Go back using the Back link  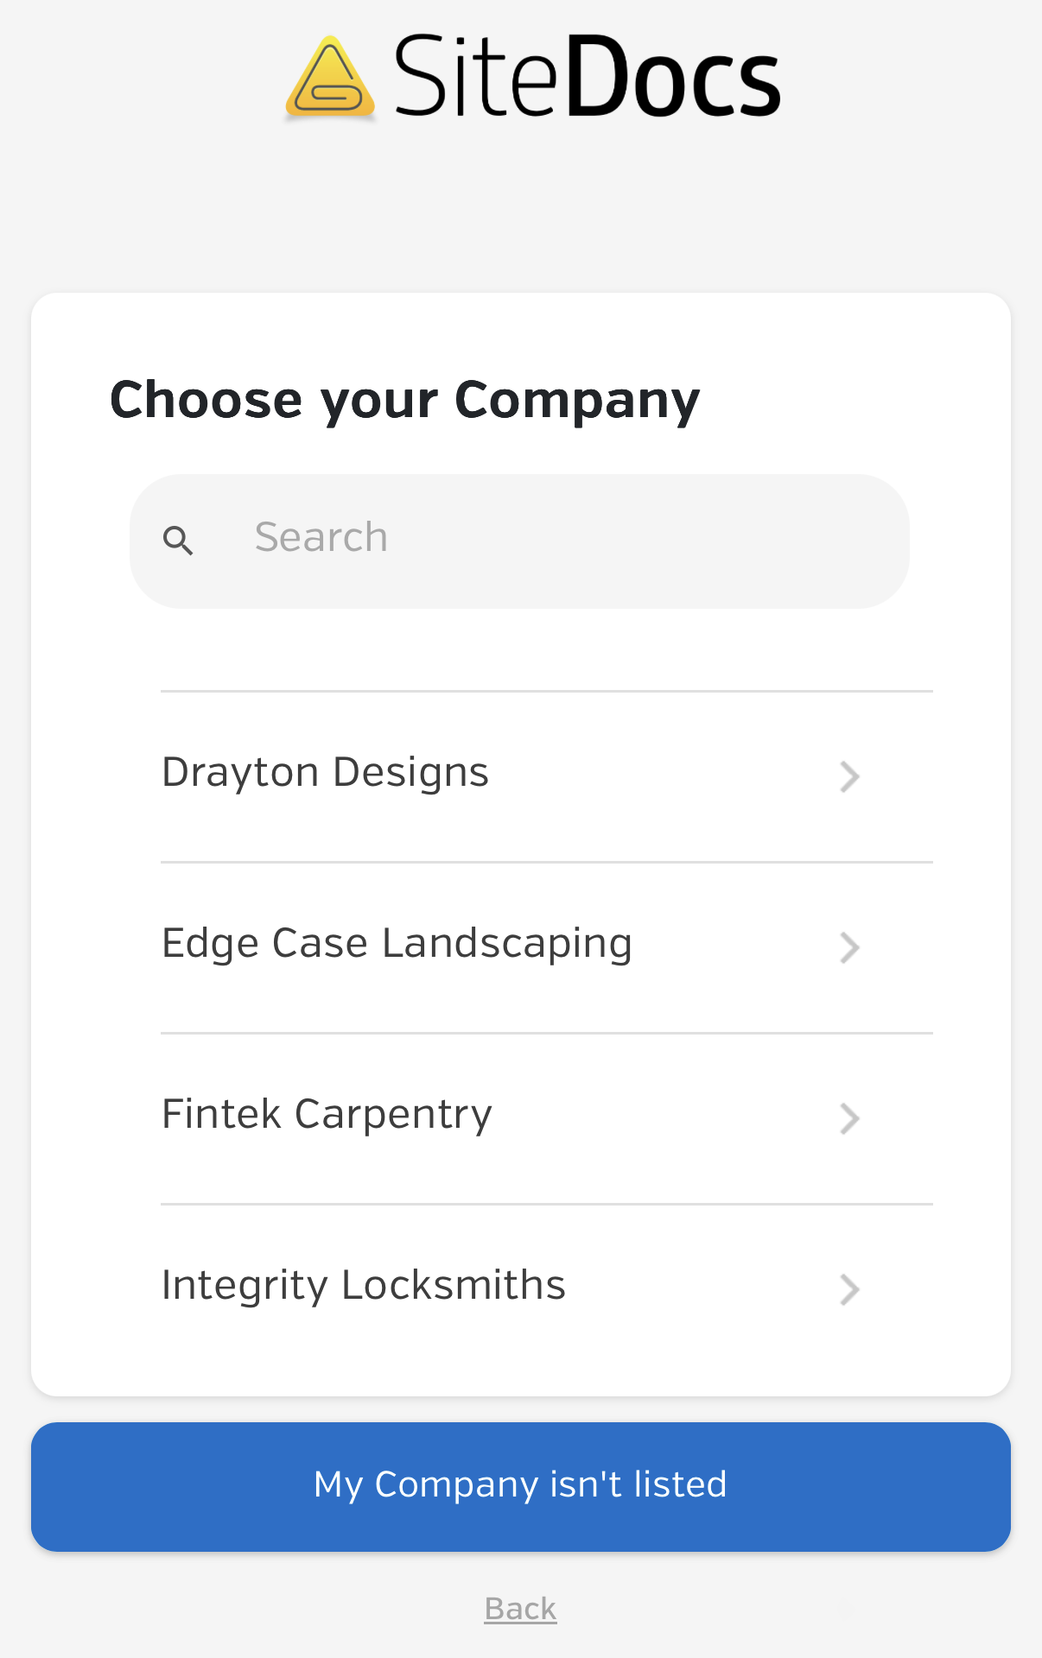(x=520, y=1609)
